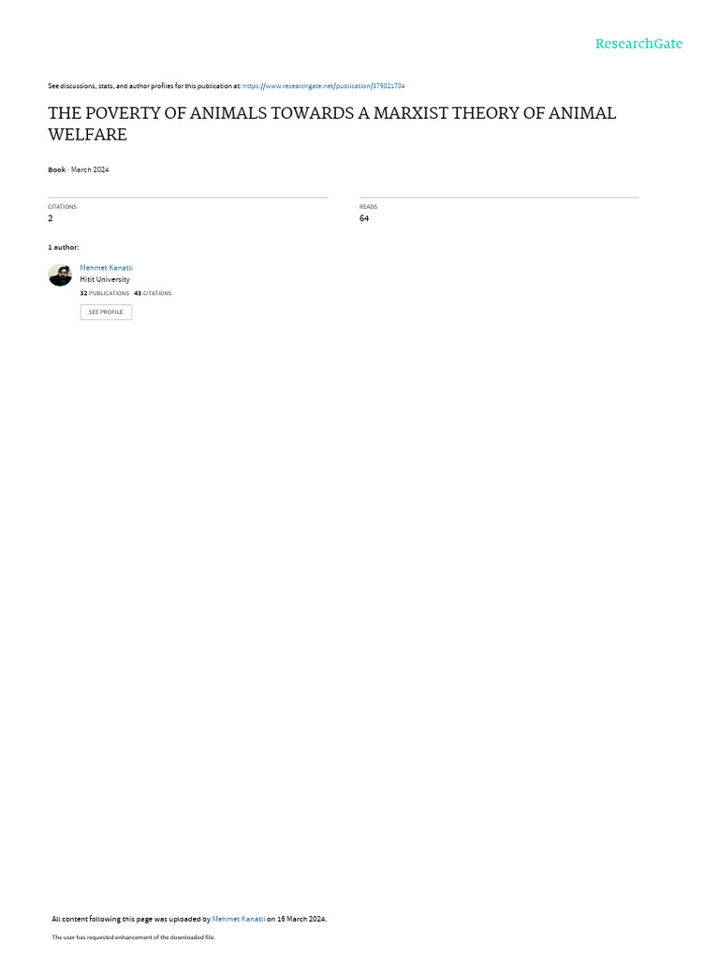Click the uploader name link in the footer
719x959 pixels.
(x=239, y=919)
